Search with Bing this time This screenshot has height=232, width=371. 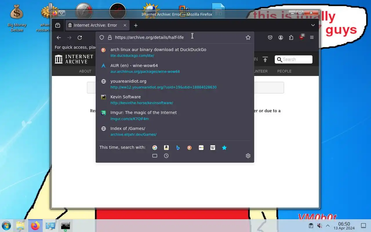pos(178,148)
